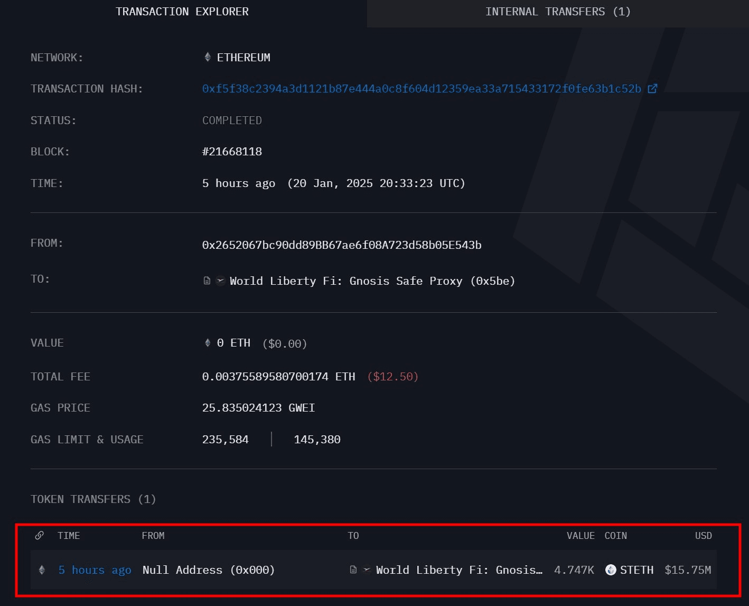This screenshot has height=606, width=749.
Task: Click the STETH coin icon
Action: coord(611,570)
